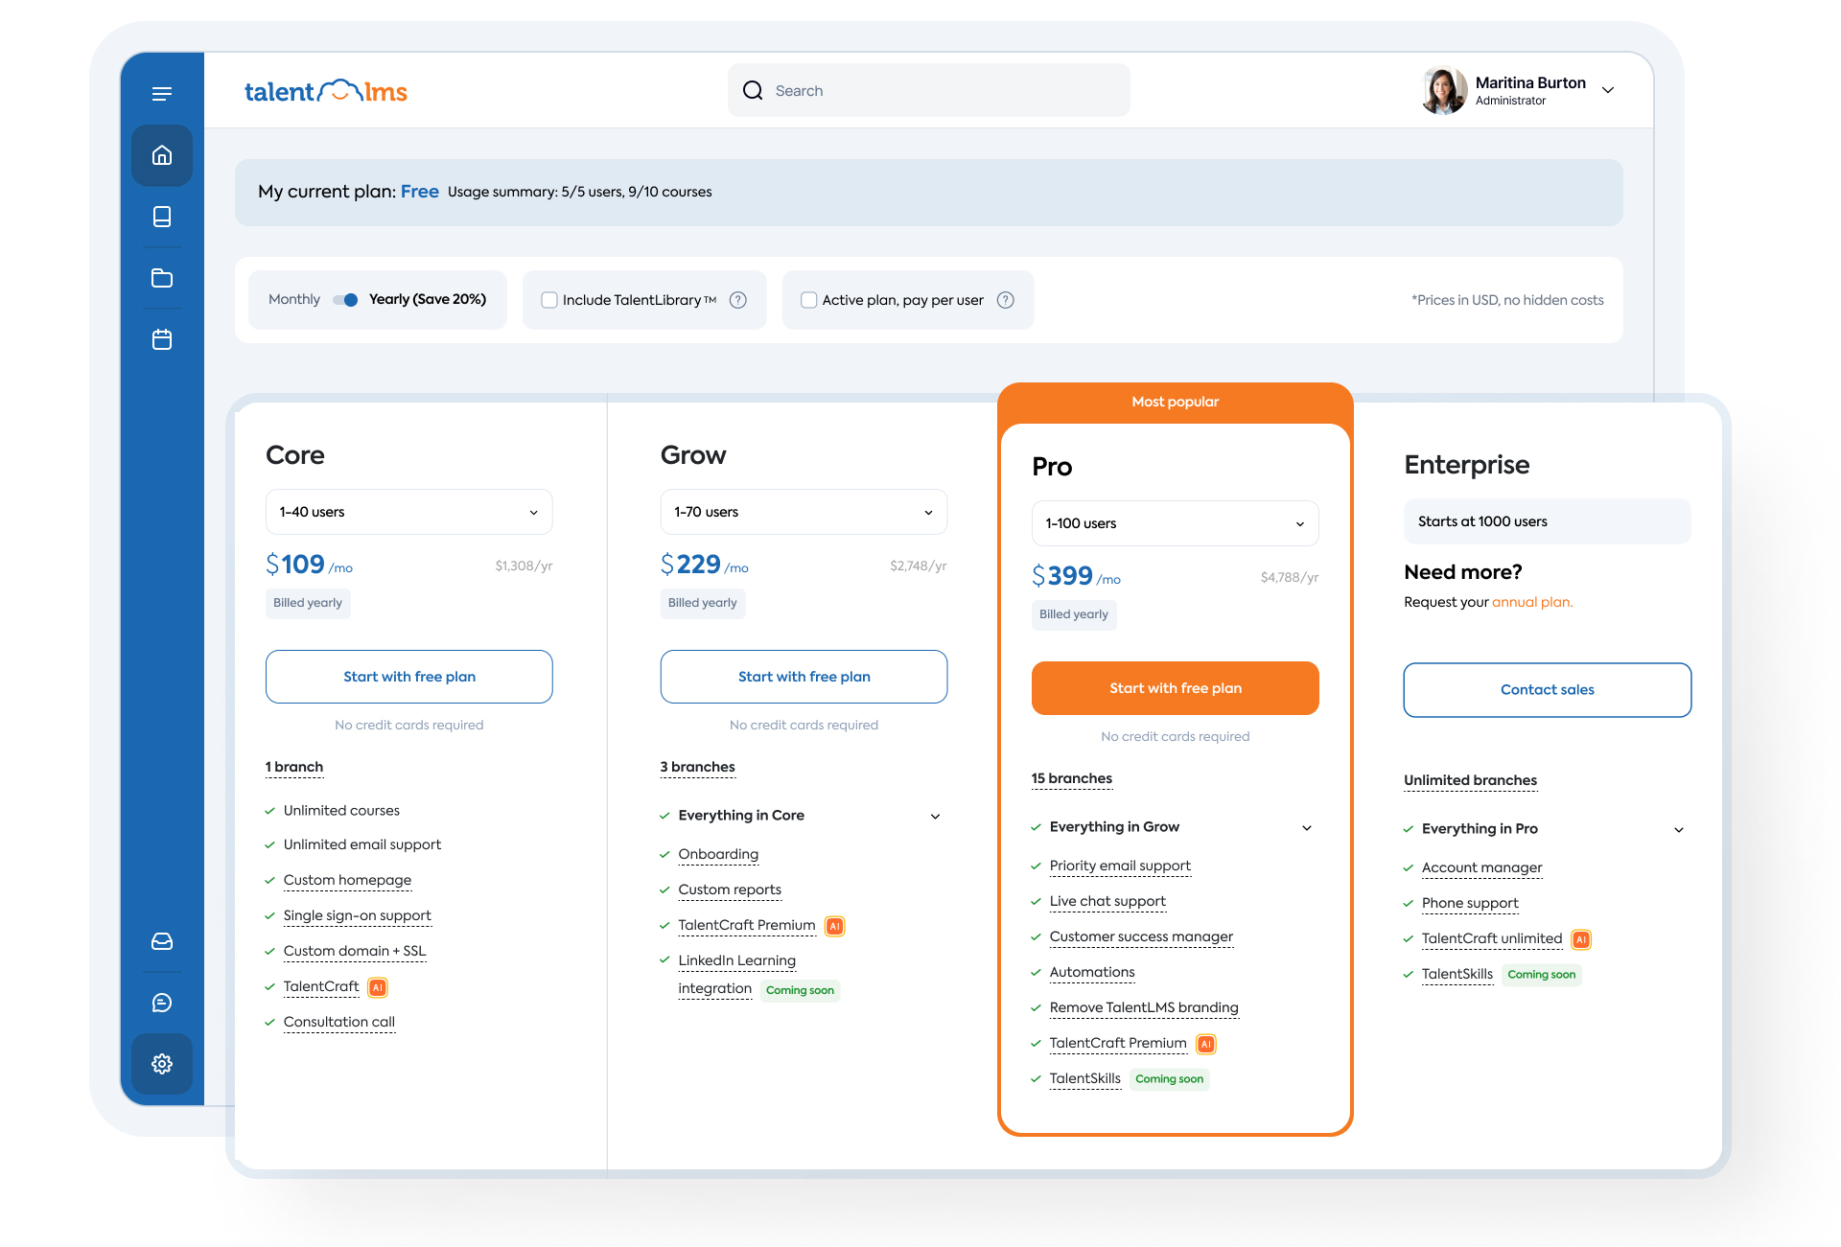Open the calendar icon in sidebar
This screenshot has height=1247, width=1841.
point(162,339)
